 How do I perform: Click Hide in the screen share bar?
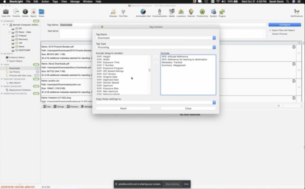point(186,184)
